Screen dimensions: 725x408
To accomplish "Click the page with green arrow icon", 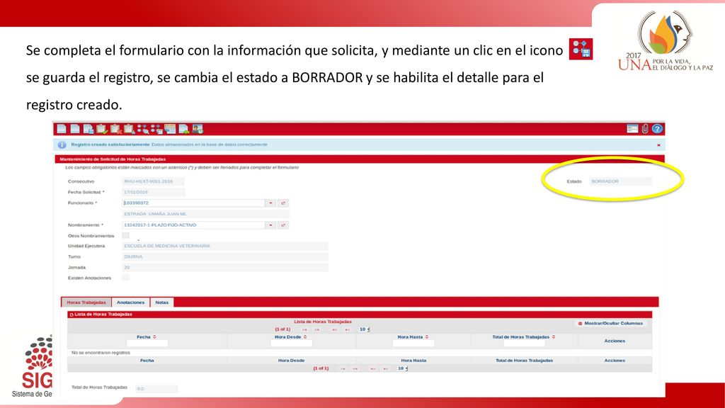I will tap(183, 129).
